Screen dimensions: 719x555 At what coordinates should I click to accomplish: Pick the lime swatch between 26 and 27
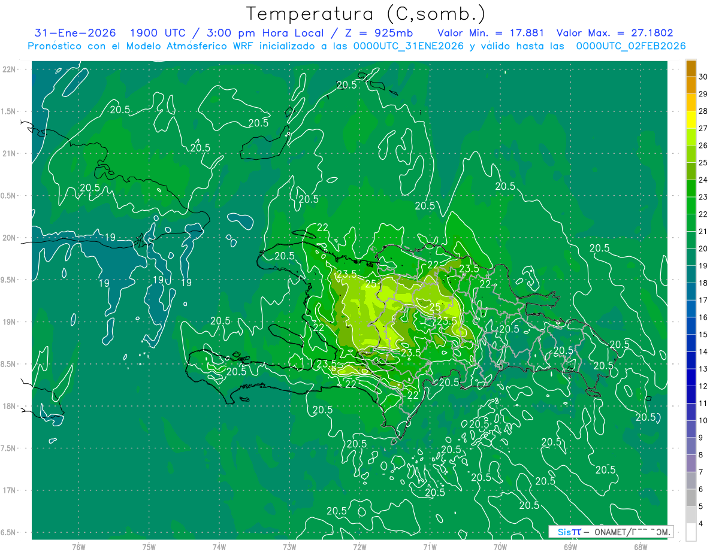pos(691,137)
